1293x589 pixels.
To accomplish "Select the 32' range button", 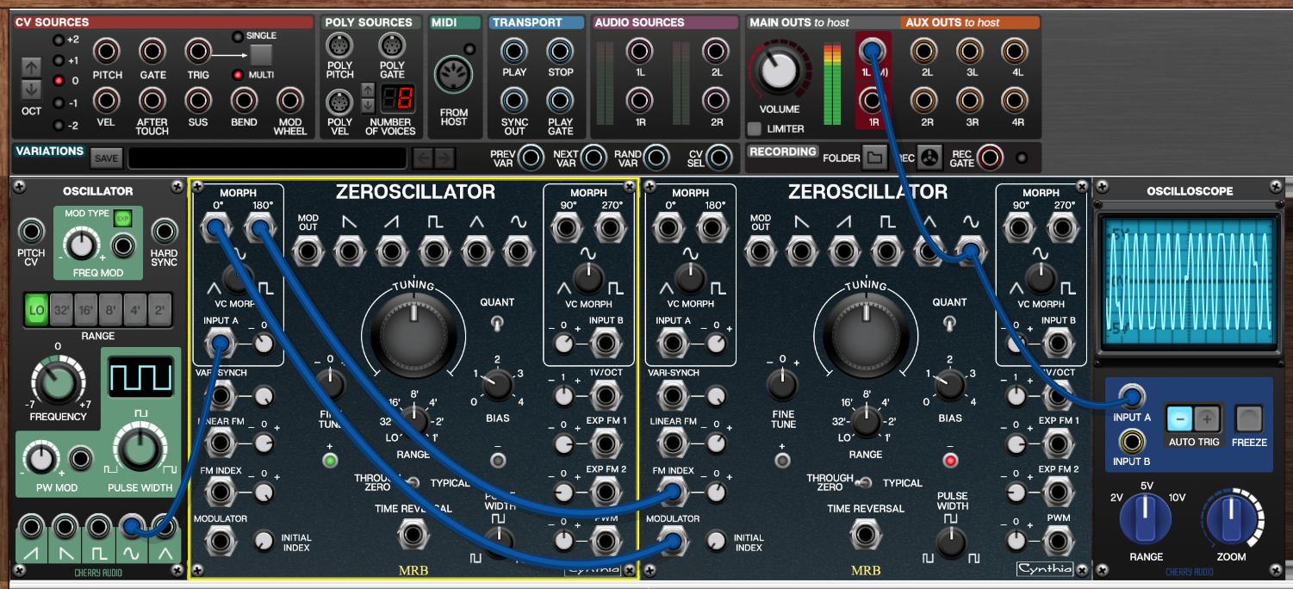I will (x=61, y=309).
